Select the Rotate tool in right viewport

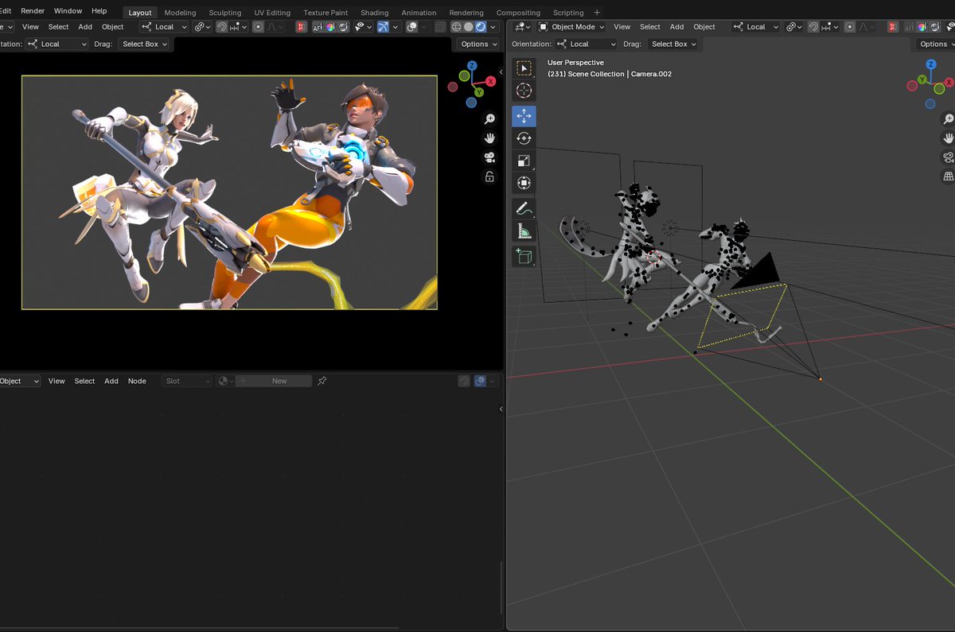(x=524, y=138)
